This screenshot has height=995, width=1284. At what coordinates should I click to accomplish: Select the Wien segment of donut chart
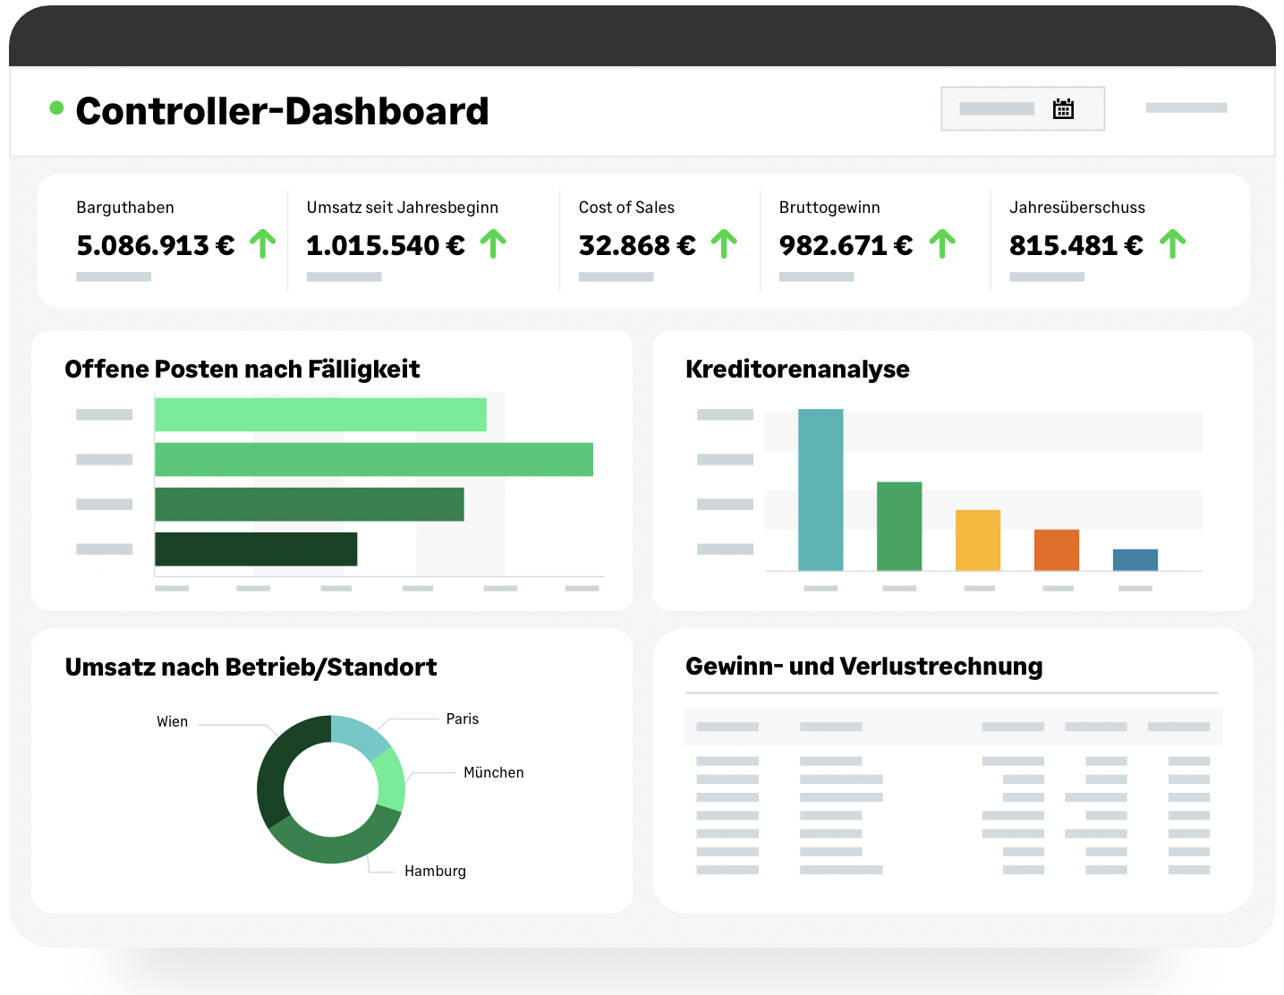point(277,770)
